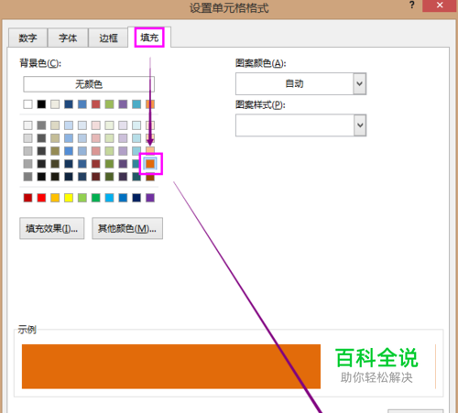Click the 无颜色 button

(x=89, y=84)
